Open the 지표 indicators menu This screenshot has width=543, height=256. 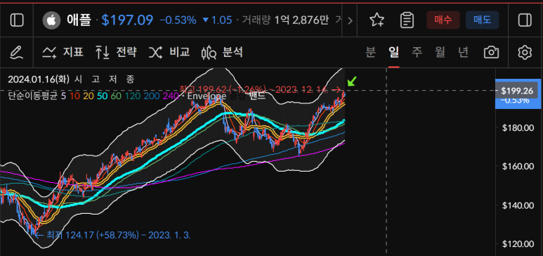click(x=63, y=52)
